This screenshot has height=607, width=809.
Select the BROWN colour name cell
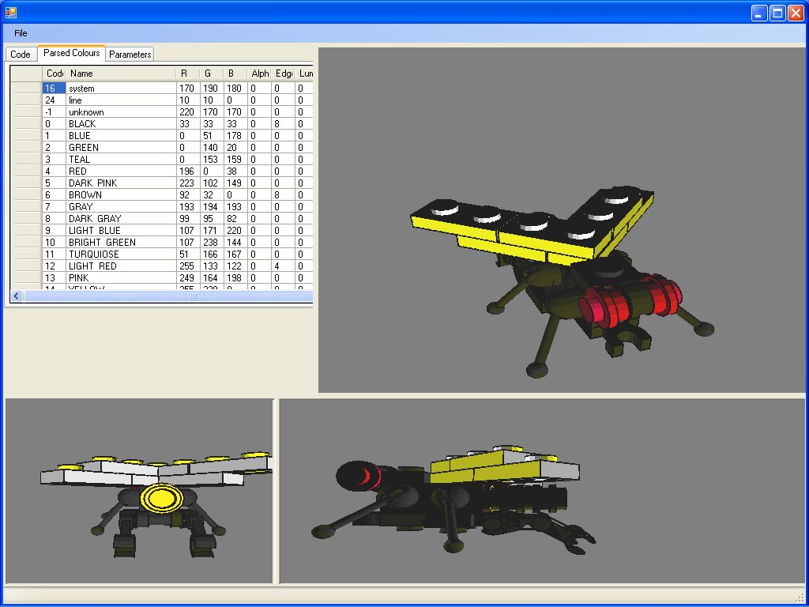click(121, 195)
